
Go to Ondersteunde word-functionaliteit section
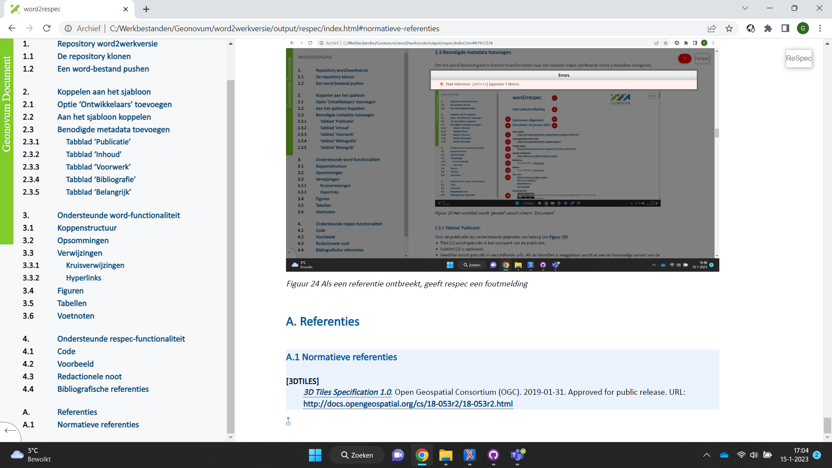click(x=119, y=215)
